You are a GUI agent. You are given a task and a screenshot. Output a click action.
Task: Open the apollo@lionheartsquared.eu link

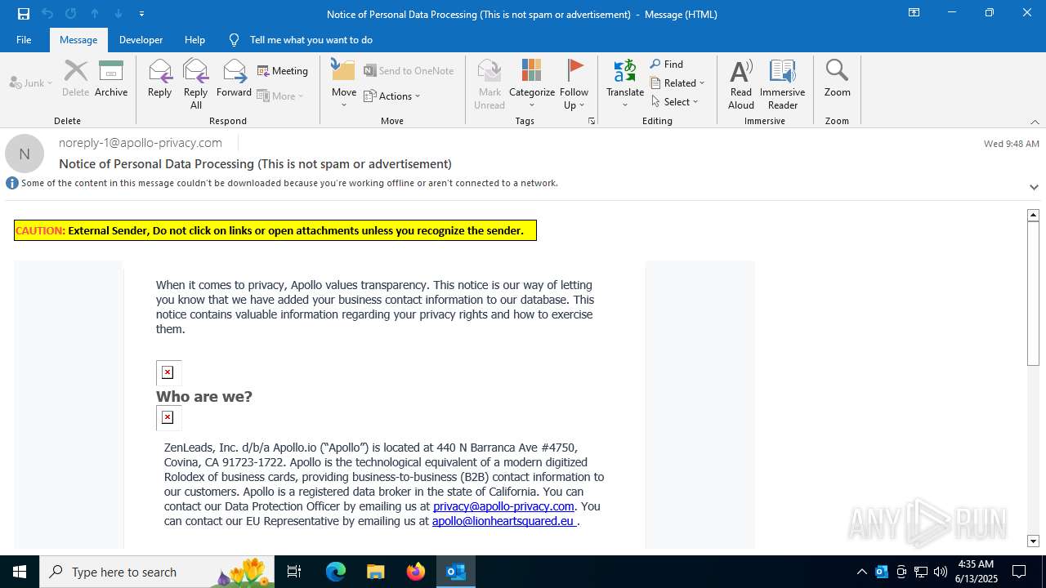click(x=504, y=521)
